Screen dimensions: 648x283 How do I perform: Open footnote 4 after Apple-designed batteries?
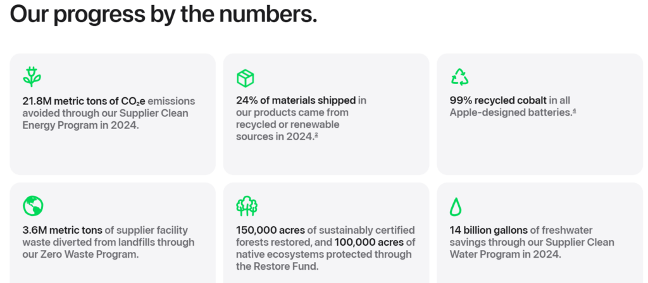coord(573,112)
